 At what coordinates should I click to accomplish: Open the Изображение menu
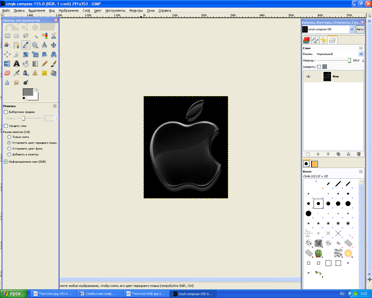pos(69,10)
